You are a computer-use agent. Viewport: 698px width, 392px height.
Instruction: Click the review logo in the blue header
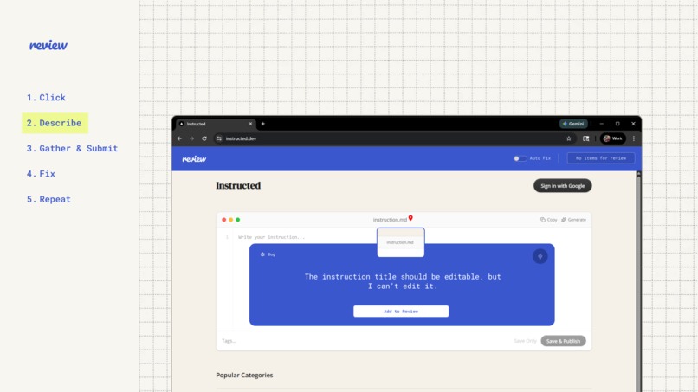[194, 159]
